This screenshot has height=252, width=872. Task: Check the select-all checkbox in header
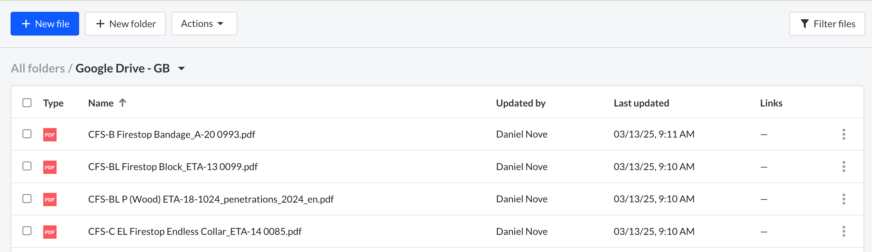[27, 102]
